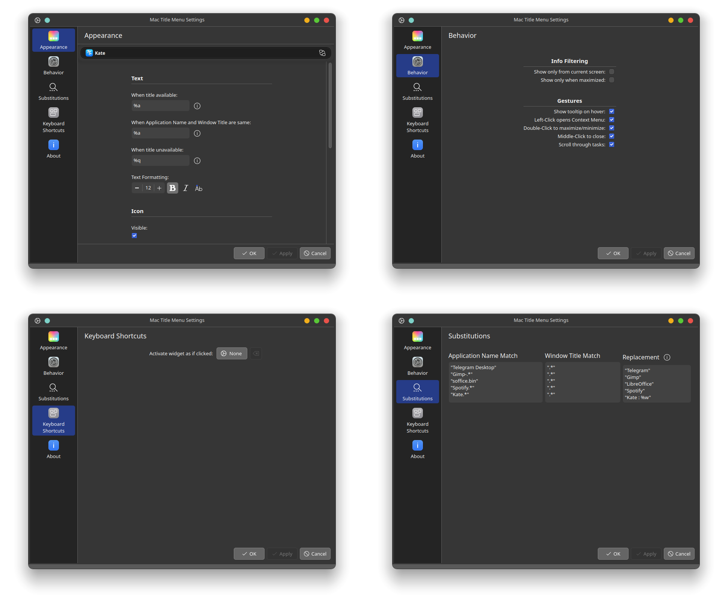Viewport: 728px width, 601px height.
Task: Enable 'Show only when maximized'
Action: [612, 80]
